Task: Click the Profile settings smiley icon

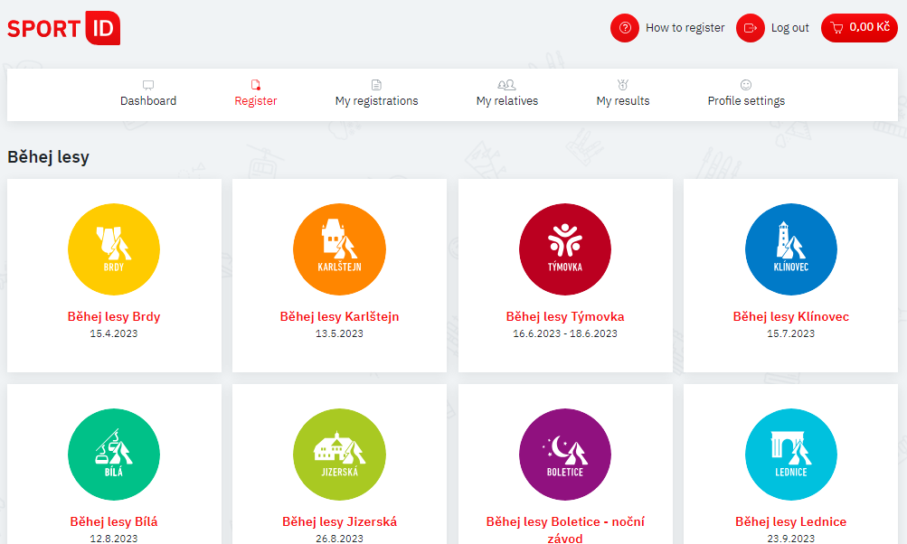Action: point(746,85)
